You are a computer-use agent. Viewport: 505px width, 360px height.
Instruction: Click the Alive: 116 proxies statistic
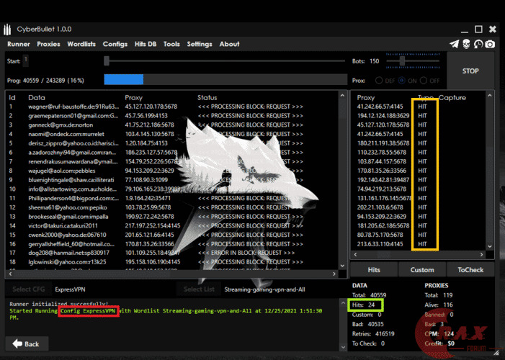439,305
